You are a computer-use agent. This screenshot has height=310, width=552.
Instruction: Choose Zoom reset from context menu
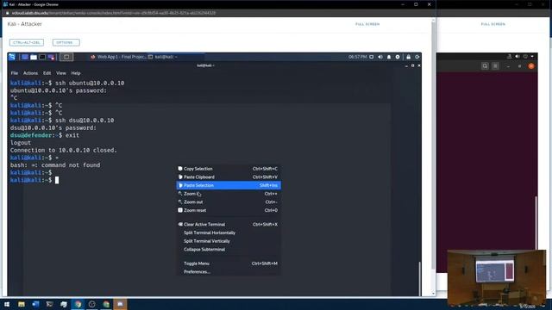pyautogui.click(x=229, y=210)
